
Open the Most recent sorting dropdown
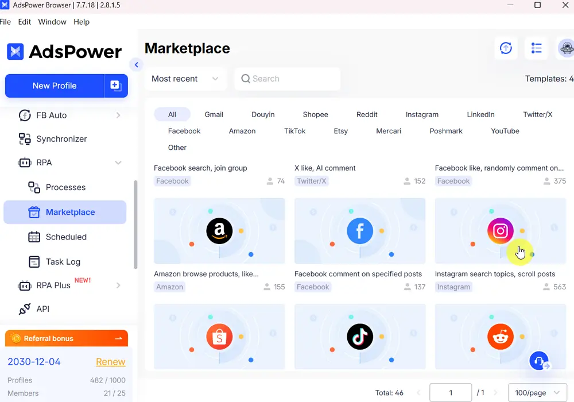pyautogui.click(x=184, y=79)
